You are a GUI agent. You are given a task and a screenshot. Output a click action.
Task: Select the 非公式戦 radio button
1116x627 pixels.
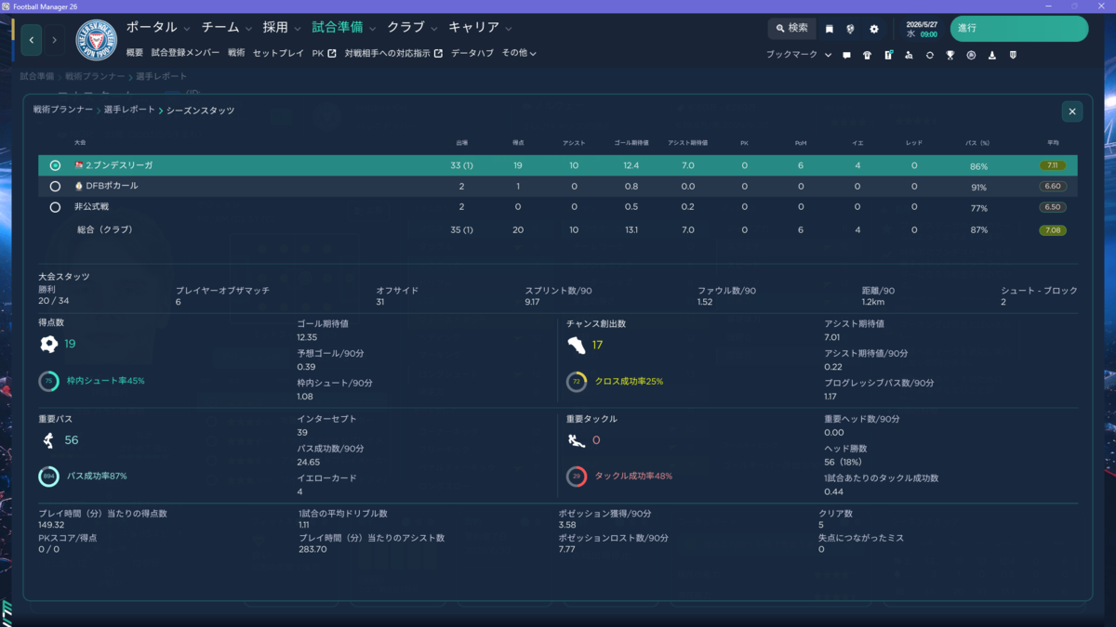tap(55, 207)
